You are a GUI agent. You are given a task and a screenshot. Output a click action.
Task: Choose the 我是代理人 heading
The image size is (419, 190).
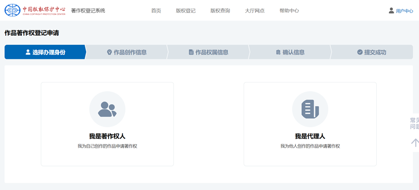tap(310, 136)
